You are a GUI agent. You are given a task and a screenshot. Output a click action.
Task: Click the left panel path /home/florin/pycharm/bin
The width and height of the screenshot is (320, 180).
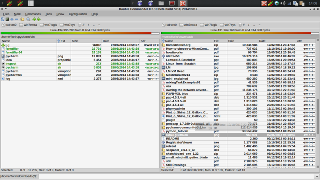pyautogui.click(x=18, y=37)
